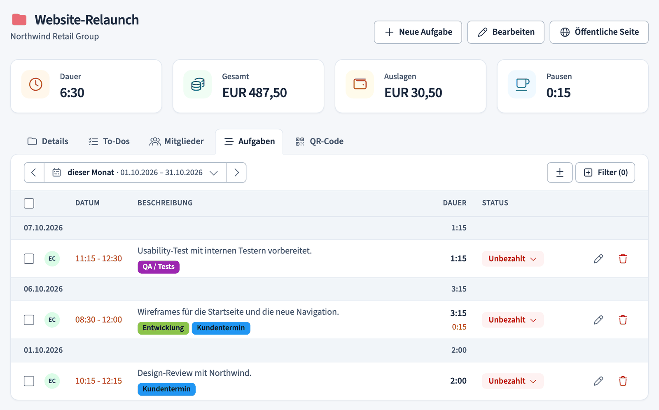Click the clock icon on Dauer card
This screenshot has height=410, width=659.
(36, 84)
